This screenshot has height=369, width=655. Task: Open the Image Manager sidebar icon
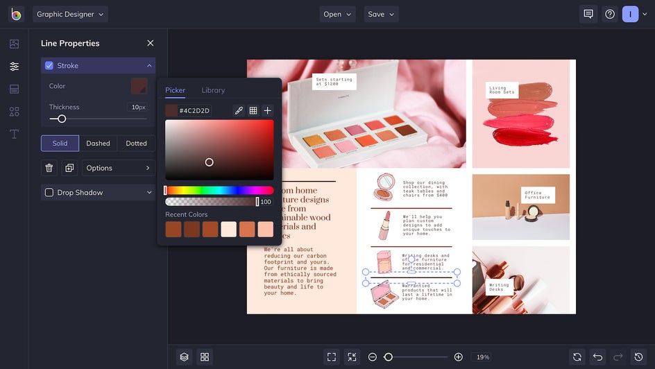pyautogui.click(x=14, y=44)
